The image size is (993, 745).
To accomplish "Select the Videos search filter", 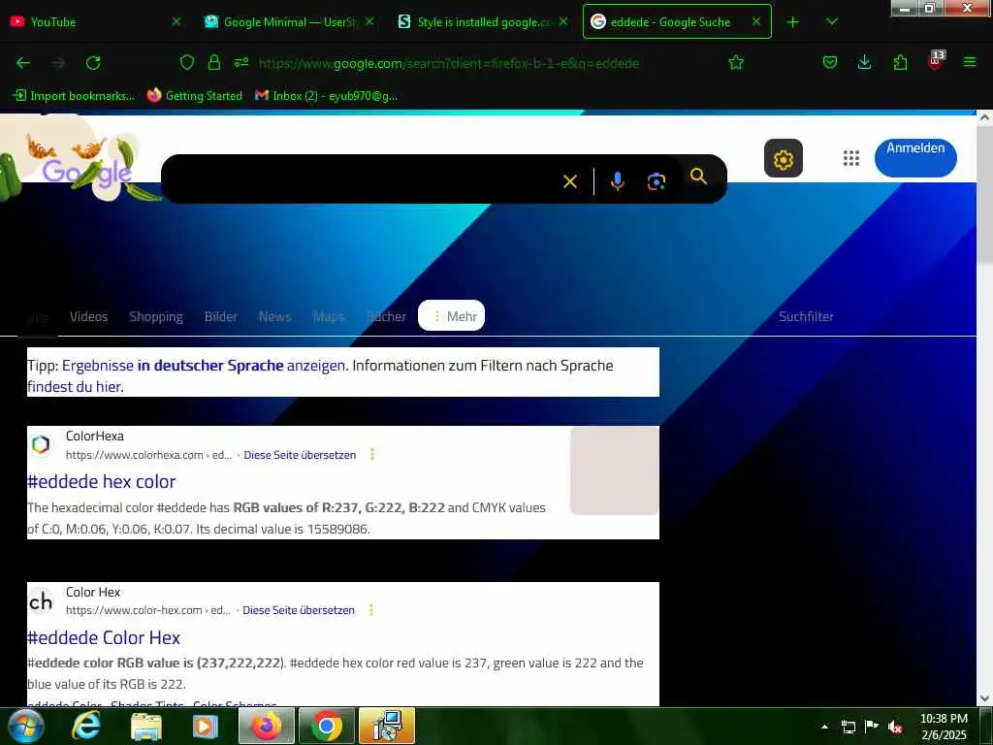I will (88, 316).
